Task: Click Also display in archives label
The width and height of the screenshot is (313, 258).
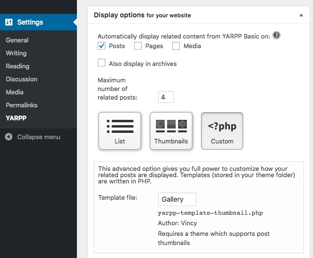Action: click(143, 64)
